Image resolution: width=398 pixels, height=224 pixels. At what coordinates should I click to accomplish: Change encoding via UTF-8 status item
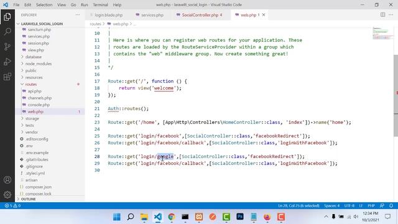(349, 205)
